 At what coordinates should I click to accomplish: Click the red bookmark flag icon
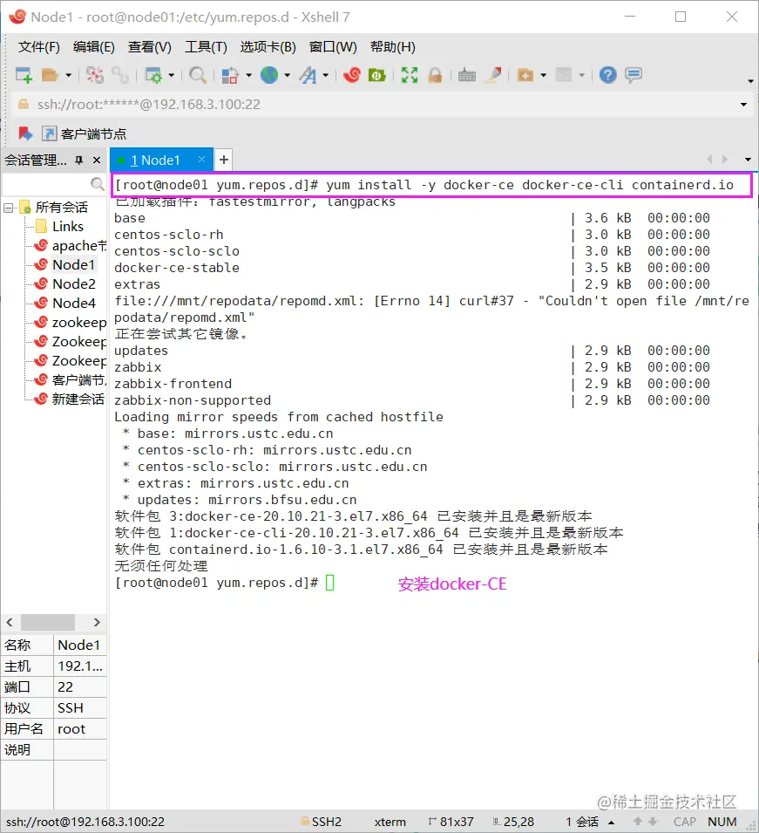click(25, 133)
